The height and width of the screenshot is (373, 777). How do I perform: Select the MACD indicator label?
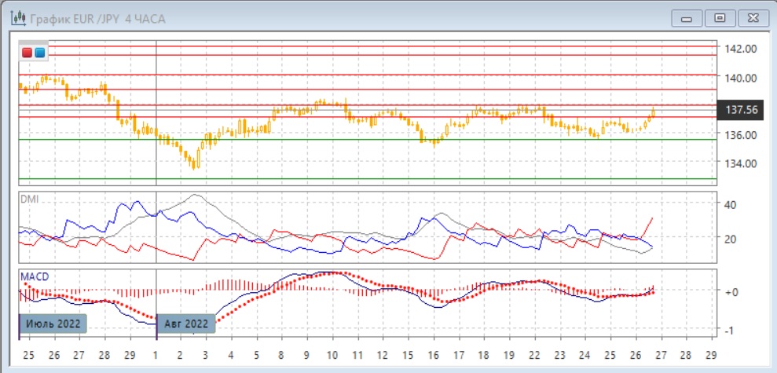(33, 277)
